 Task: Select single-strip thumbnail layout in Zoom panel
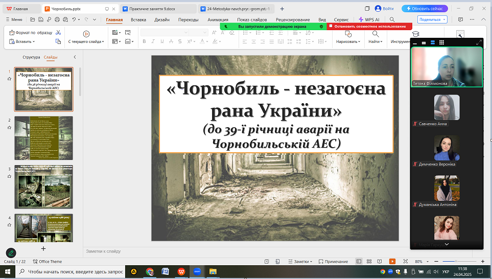point(424,43)
